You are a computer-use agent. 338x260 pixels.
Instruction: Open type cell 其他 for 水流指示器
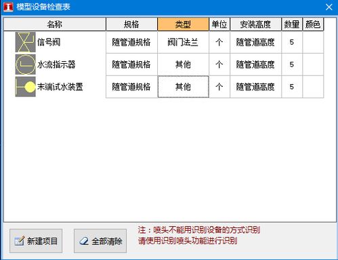(x=183, y=64)
